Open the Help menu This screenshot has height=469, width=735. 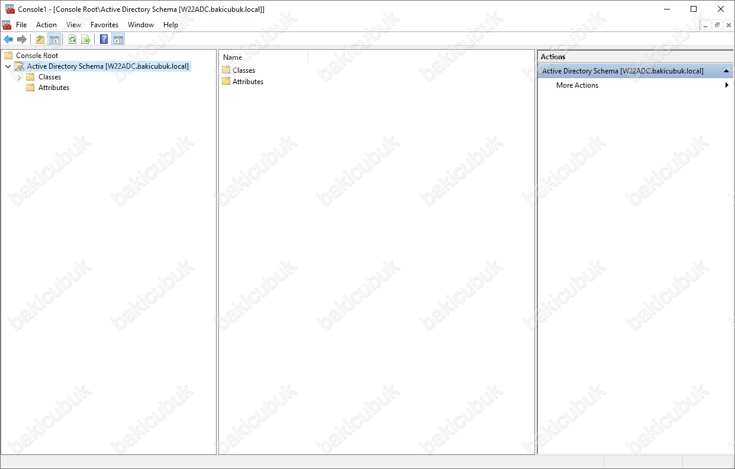click(170, 25)
